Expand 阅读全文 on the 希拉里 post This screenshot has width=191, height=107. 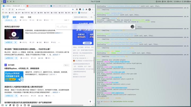pos(57,55)
